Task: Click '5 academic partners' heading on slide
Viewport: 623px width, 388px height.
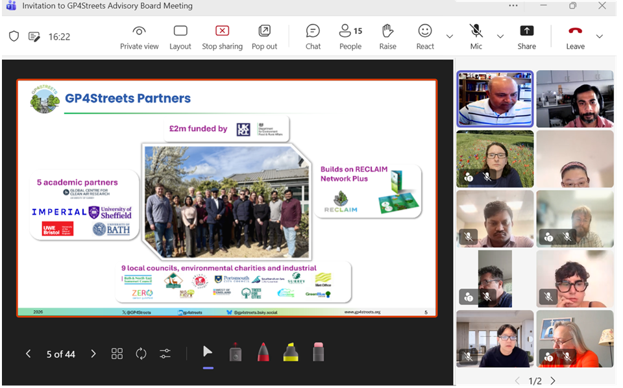Action: 77,182
